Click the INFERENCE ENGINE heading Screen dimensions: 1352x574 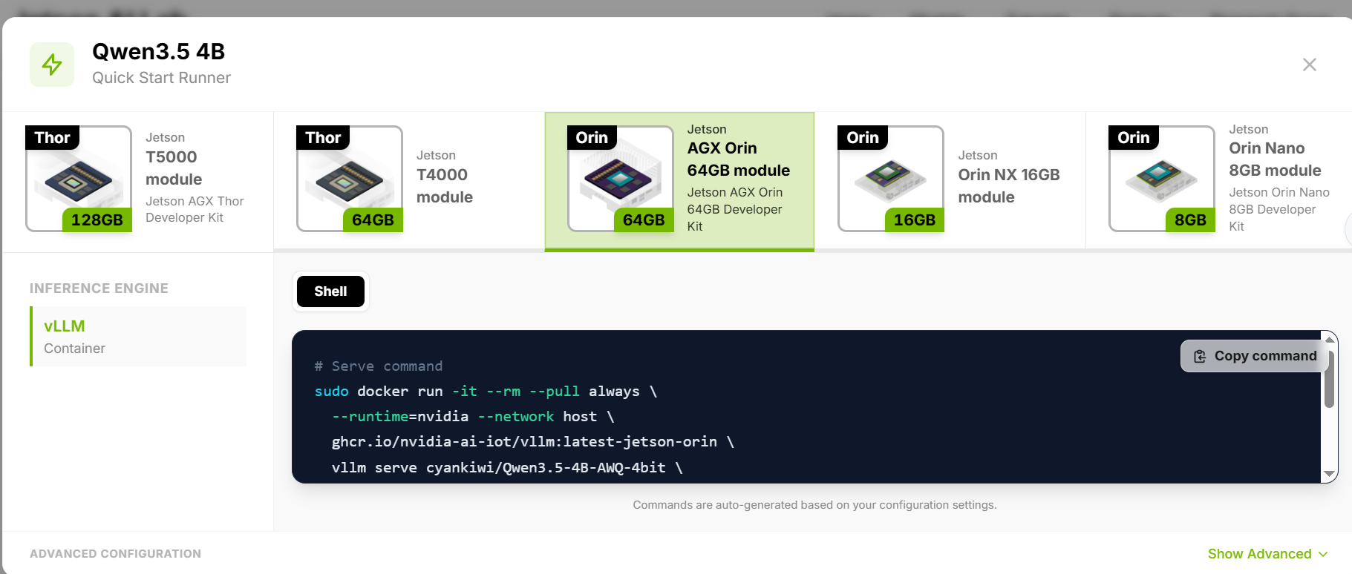click(99, 288)
